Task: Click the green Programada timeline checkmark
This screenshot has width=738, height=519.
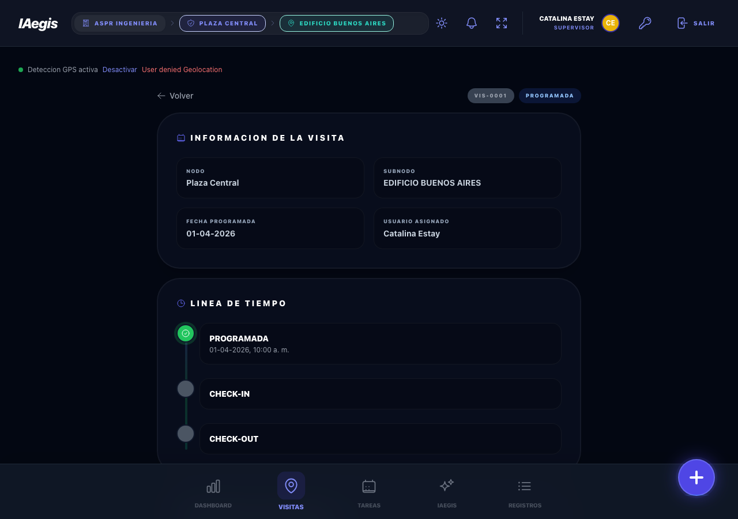Action: 186,333
